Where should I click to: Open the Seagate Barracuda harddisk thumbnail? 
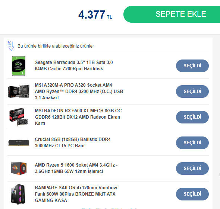(19, 66)
